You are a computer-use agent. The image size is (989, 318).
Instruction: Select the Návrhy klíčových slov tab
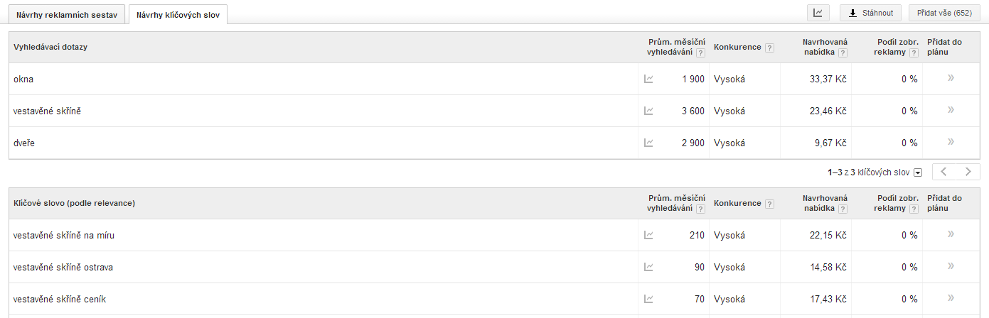[x=178, y=14]
